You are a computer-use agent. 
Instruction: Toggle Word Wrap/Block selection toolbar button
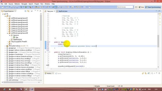coord(61,7)
